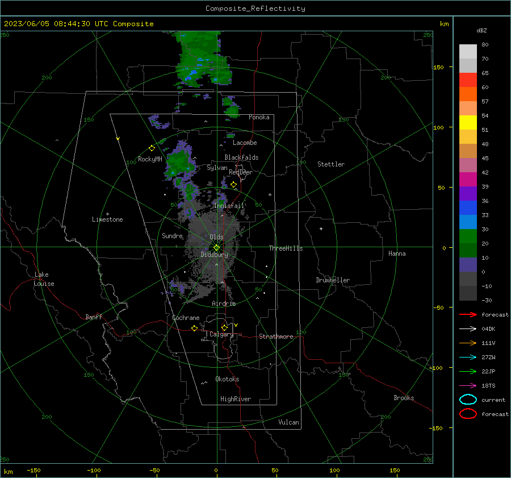
Task: Click the asterisk marker above Limestone
Action: 107,214
